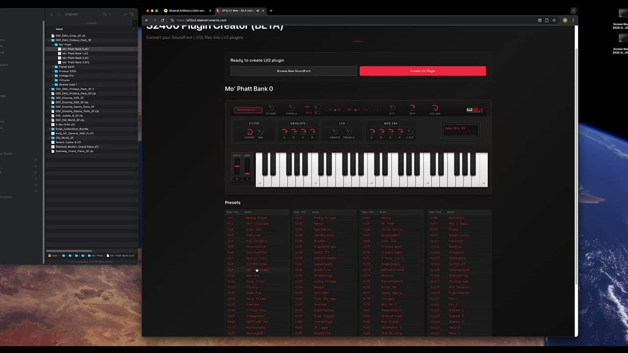This screenshot has height=353, width=628.
Task: Switch to the Musical Artifacts browser tab
Action: coord(187,10)
